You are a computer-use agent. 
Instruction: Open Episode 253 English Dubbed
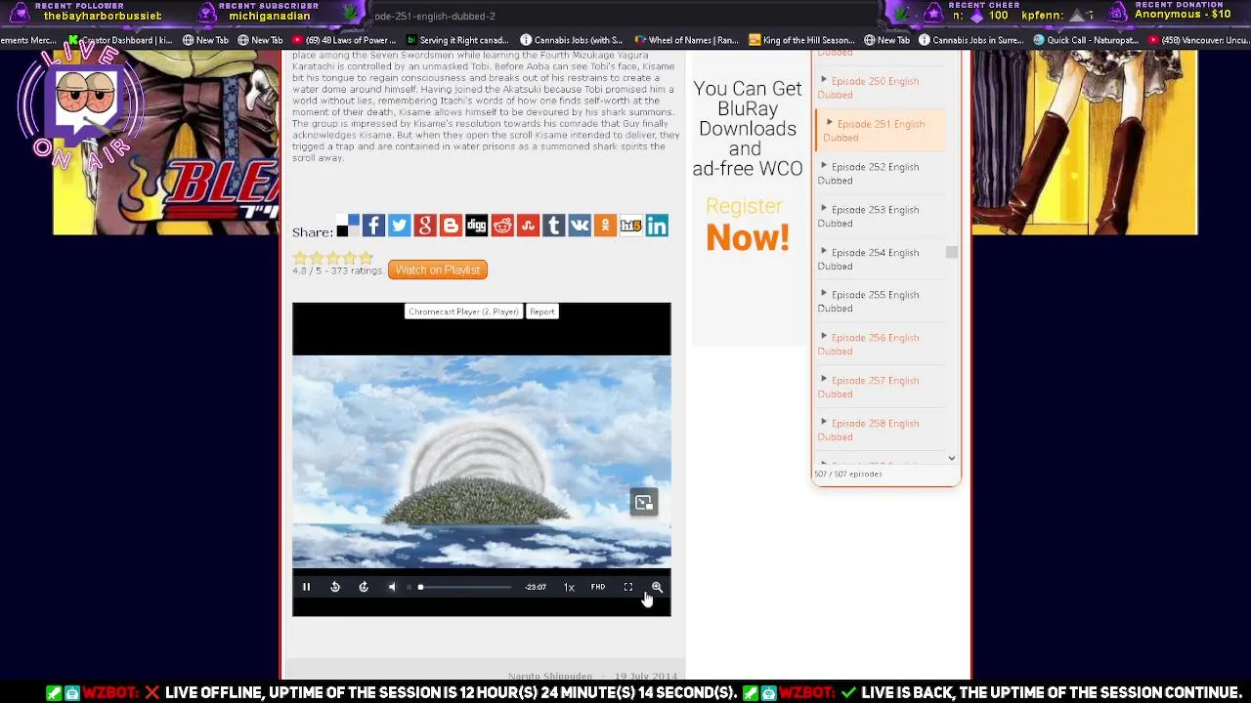(x=868, y=217)
